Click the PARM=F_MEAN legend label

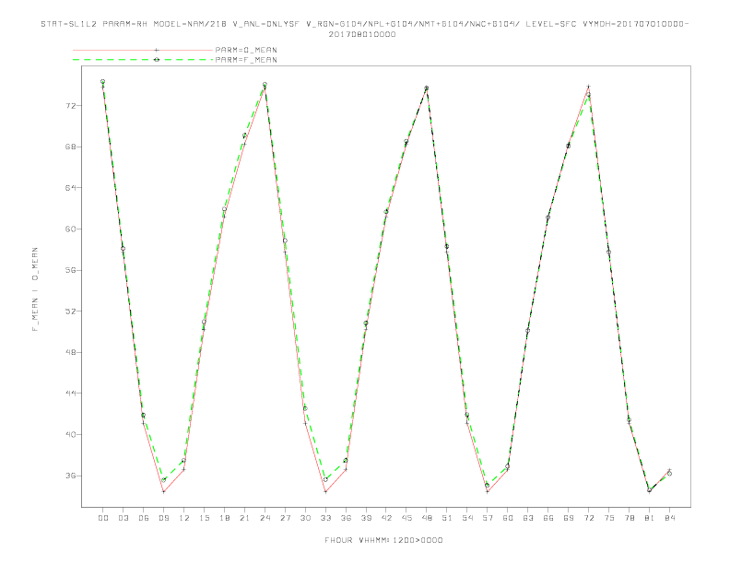click(246, 60)
